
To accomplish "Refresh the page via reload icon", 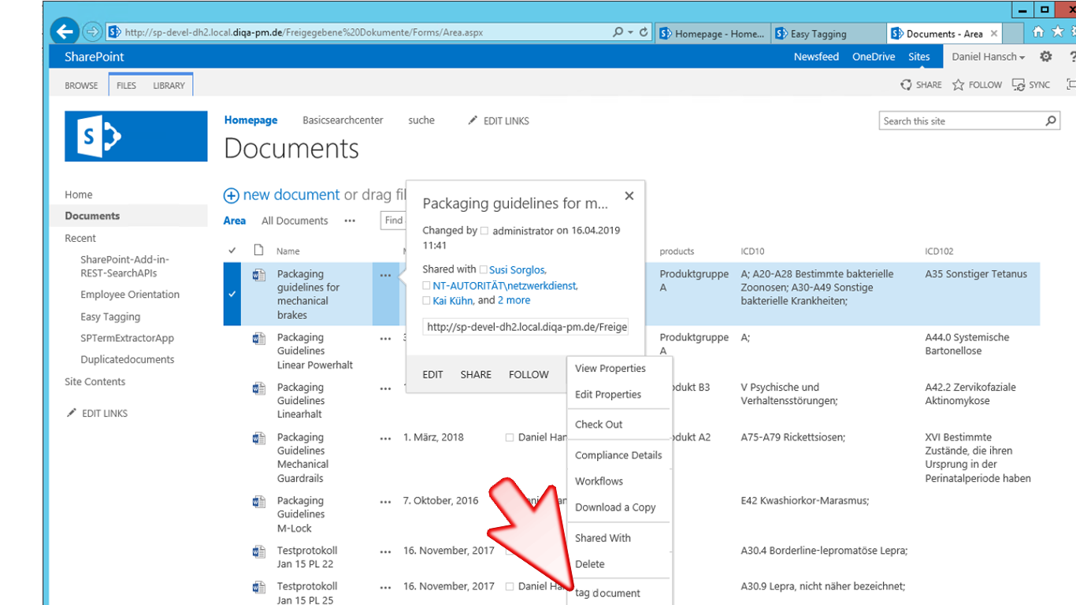I will pos(644,32).
